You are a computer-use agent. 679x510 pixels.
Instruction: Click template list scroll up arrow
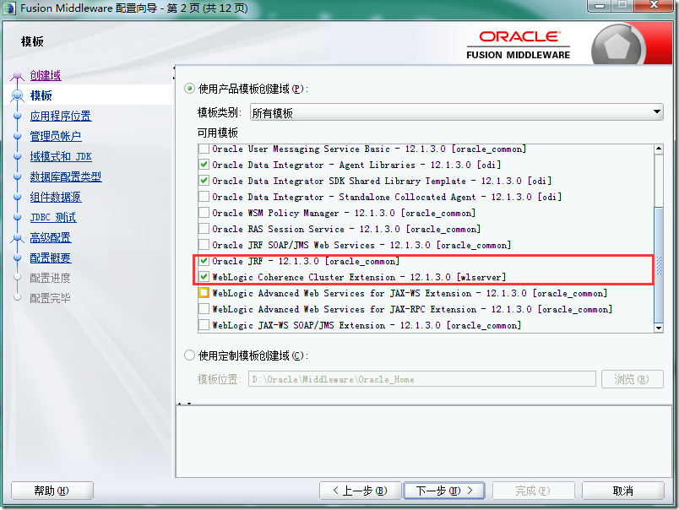coord(659,149)
